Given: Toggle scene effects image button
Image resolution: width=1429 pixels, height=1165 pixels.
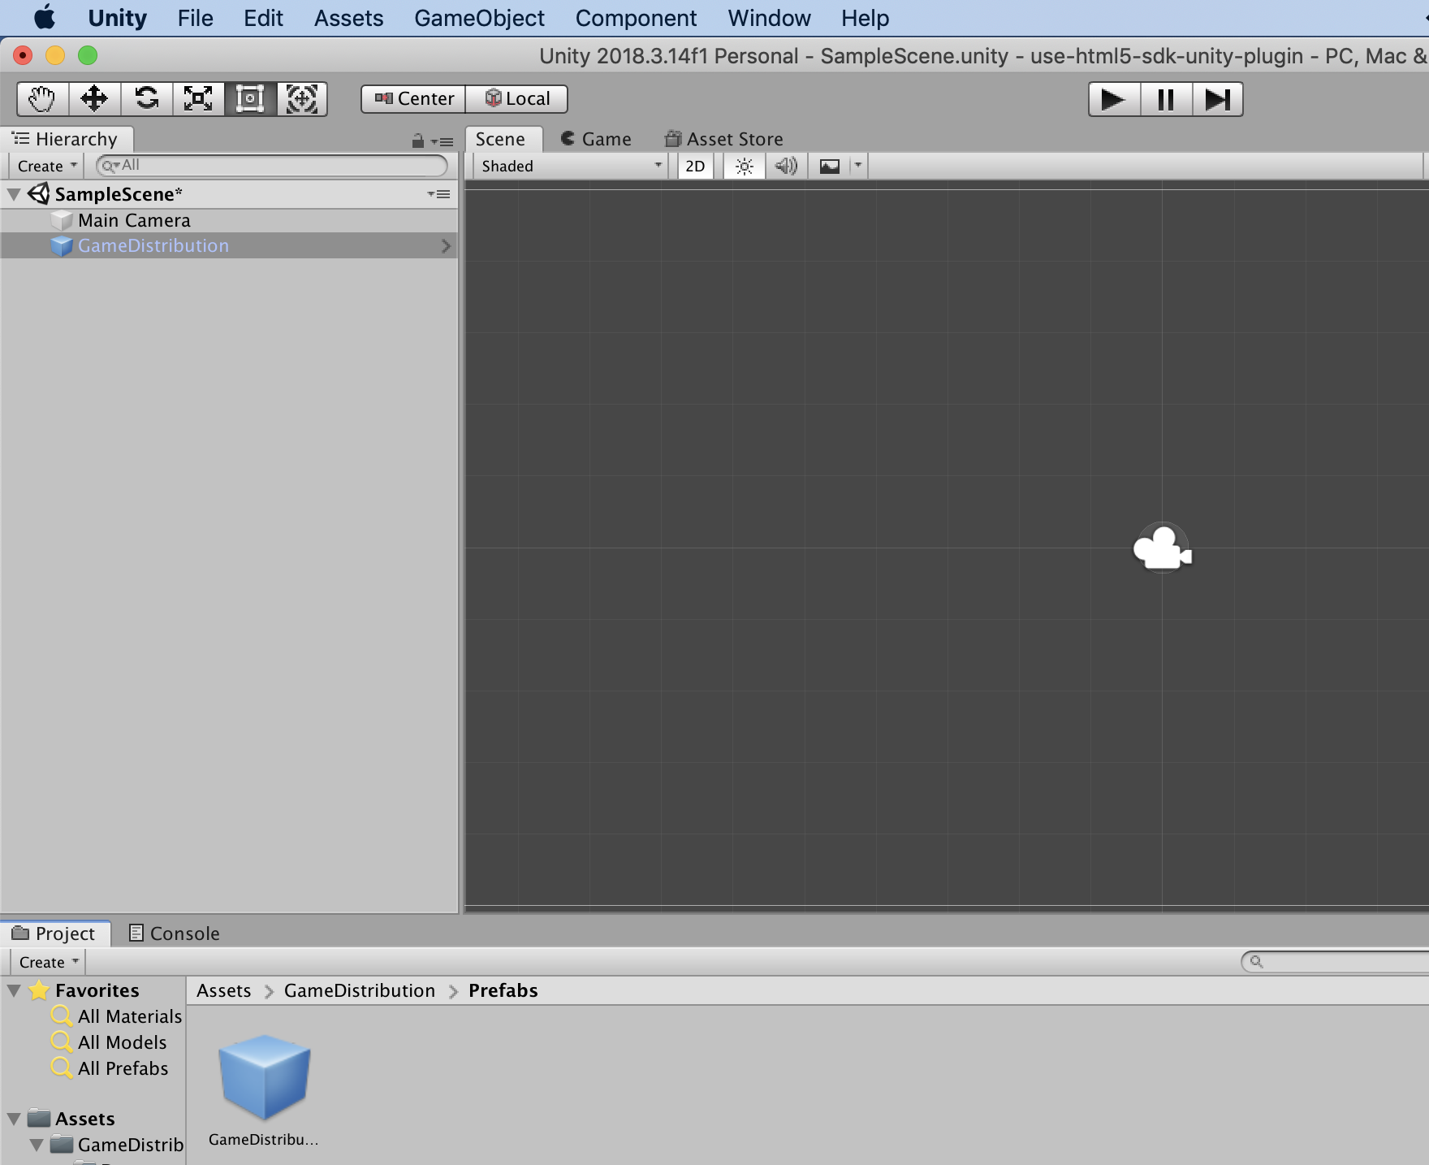Looking at the screenshot, I should click(x=829, y=167).
